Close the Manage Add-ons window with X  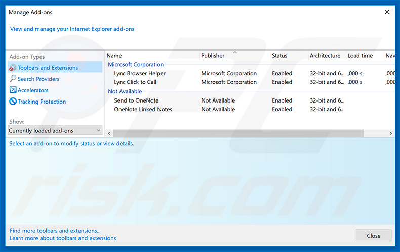coord(387,12)
